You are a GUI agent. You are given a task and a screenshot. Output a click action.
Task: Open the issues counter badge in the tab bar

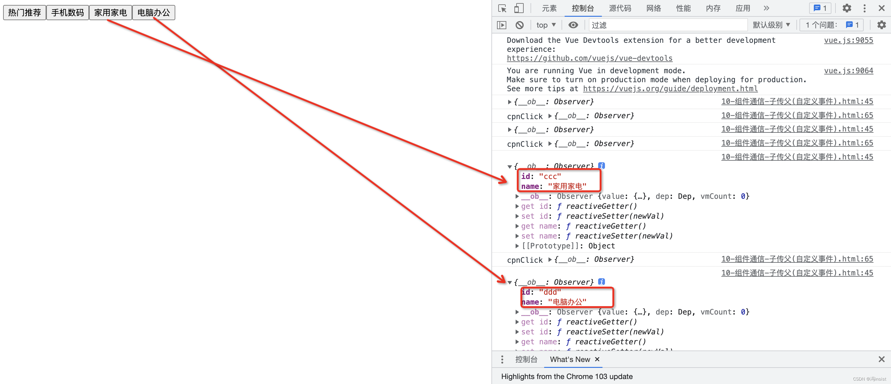click(820, 8)
